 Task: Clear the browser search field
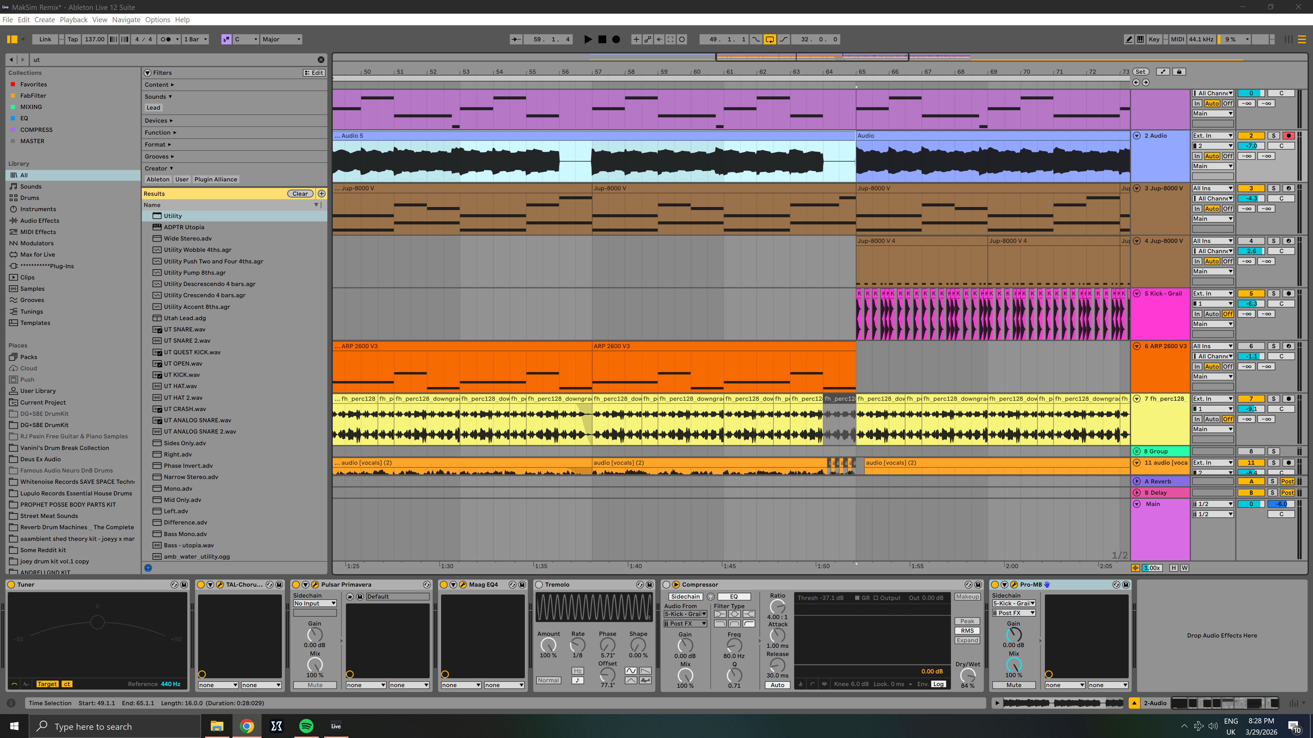321,59
